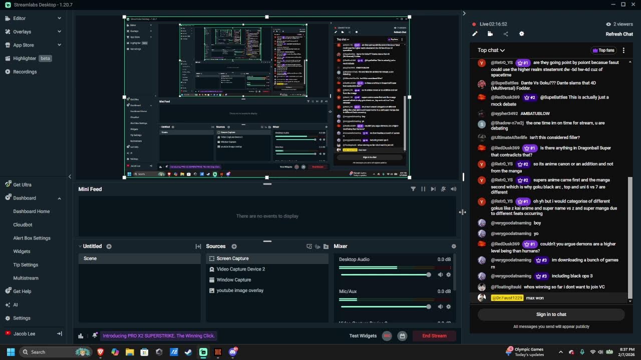Viewport: 641px width, 360px height.
Task: Log out from Jacob Lee account icon
Action: click(x=60, y=333)
